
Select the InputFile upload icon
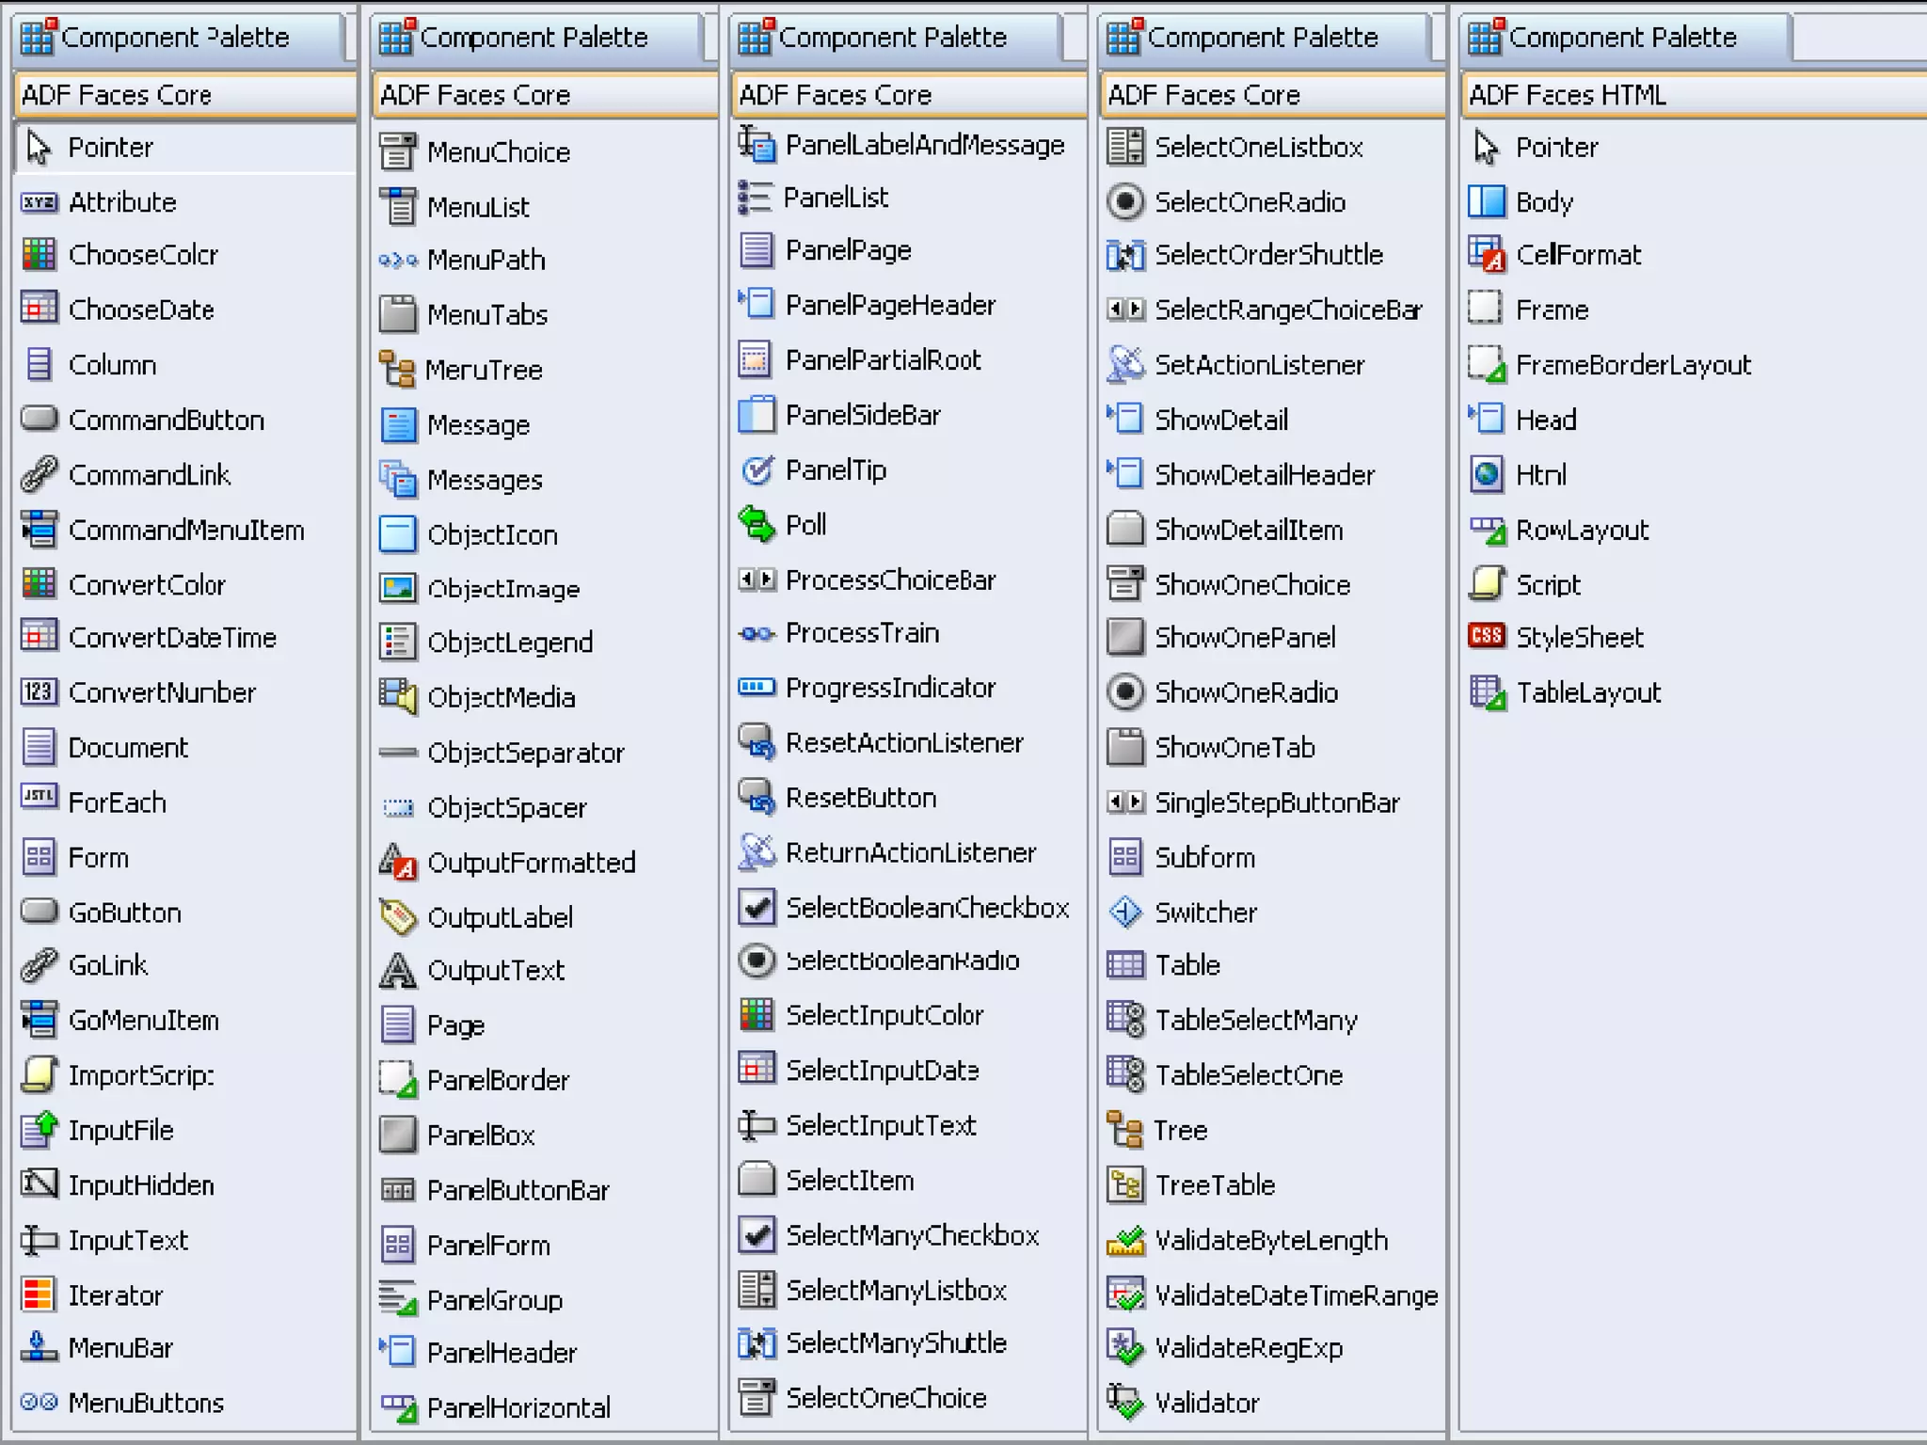39,1130
